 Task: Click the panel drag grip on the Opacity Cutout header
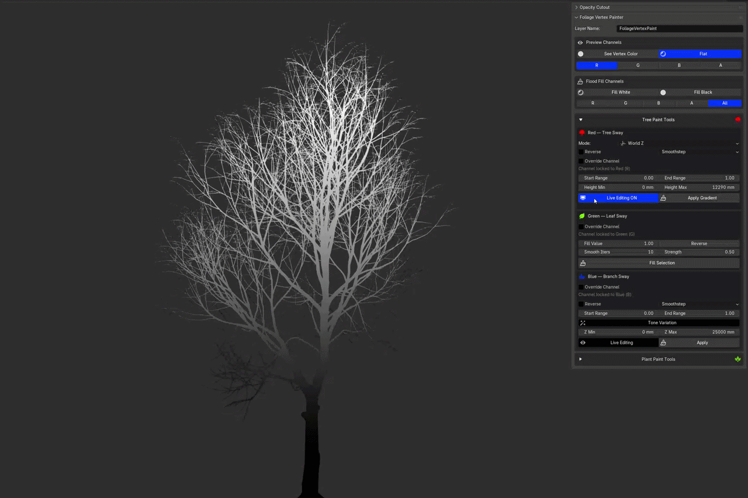[x=740, y=7]
